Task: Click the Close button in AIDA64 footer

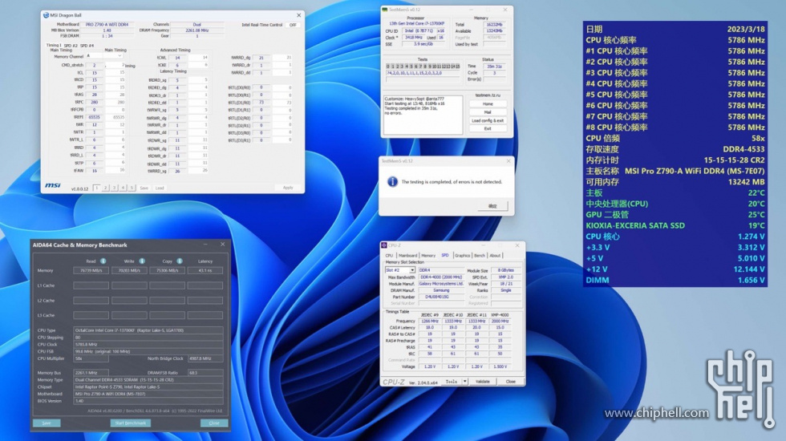Action: tap(214, 423)
